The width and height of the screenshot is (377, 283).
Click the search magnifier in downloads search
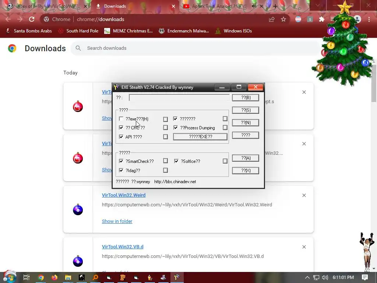pyautogui.click(x=78, y=48)
